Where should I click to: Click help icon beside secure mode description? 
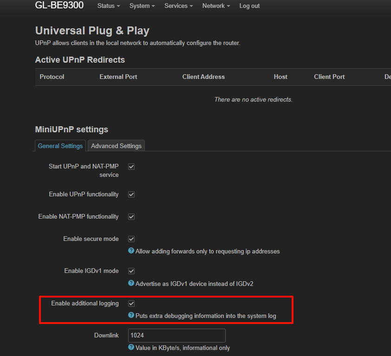(131, 251)
